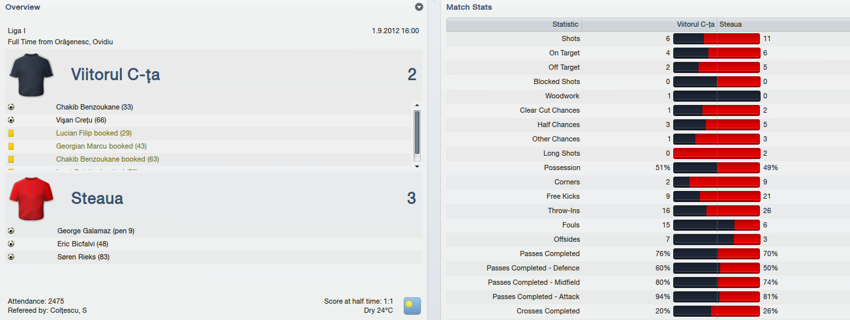Click the events list scrollbar thumb
The height and width of the screenshot is (320, 850).
[x=417, y=135]
